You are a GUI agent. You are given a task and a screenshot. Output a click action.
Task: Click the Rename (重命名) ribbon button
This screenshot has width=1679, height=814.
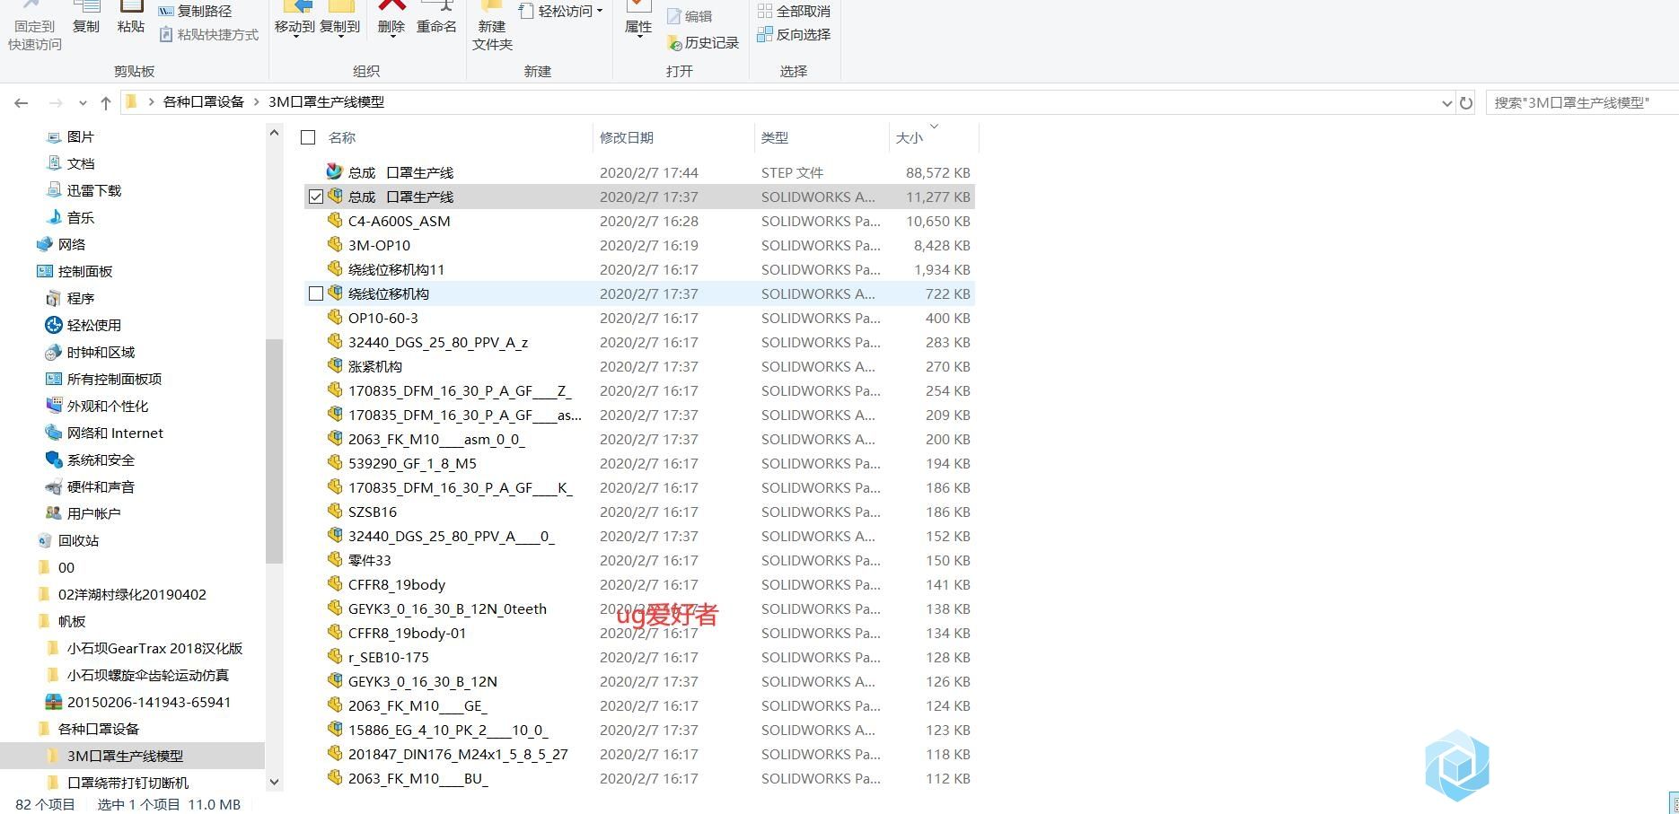[x=436, y=18]
